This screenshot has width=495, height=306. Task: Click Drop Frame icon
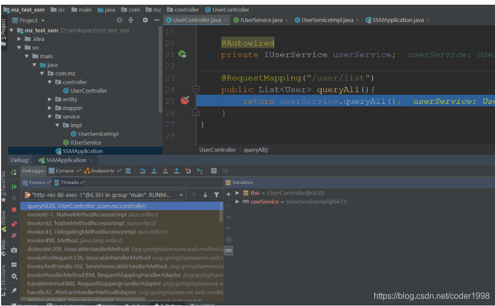tap(188, 171)
